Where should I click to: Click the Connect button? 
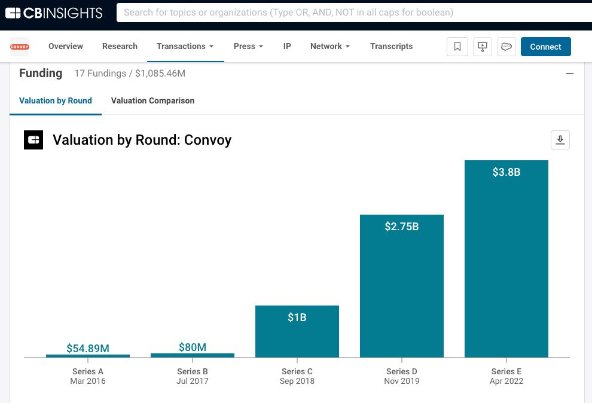pyautogui.click(x=545, y=47)
